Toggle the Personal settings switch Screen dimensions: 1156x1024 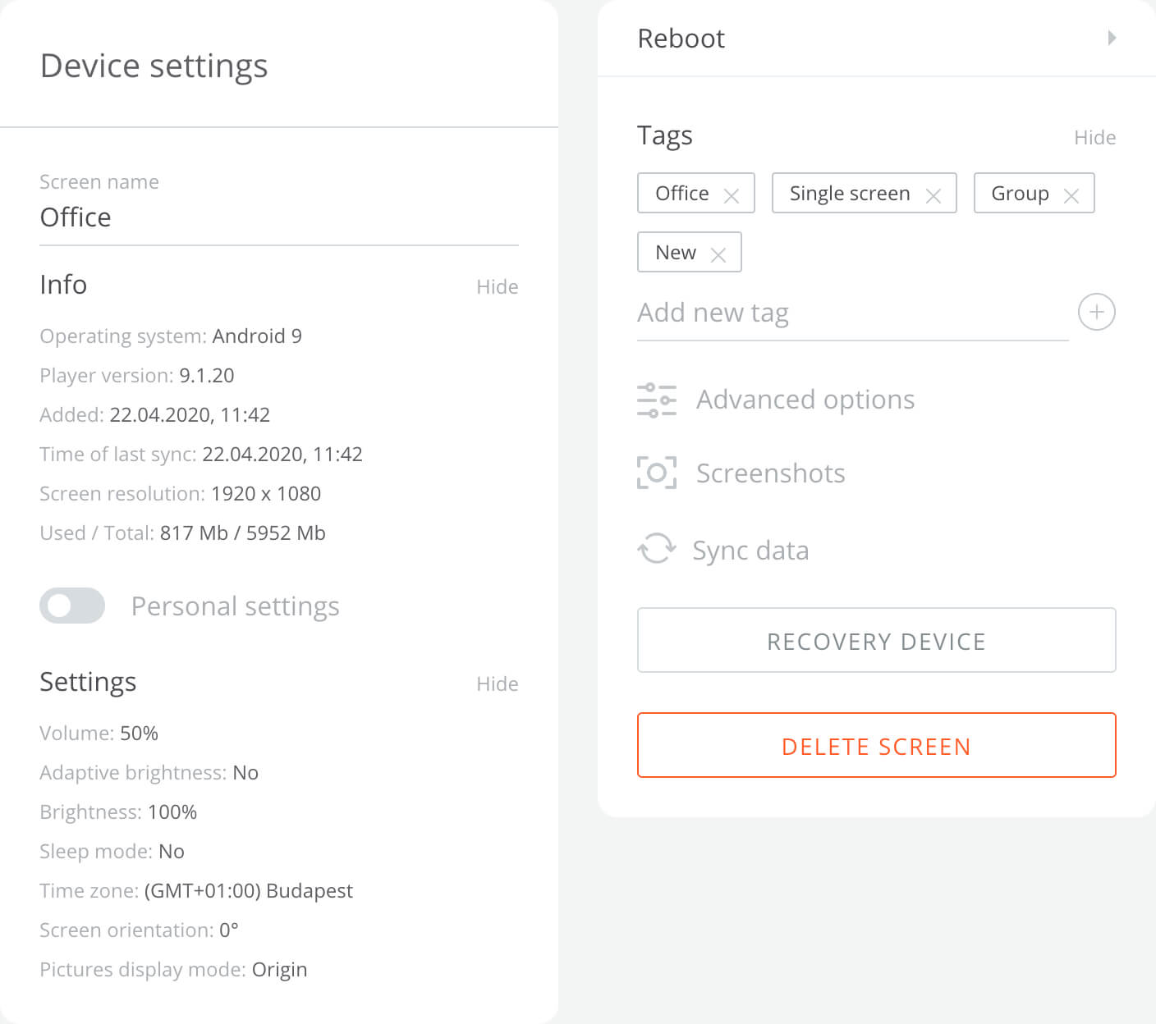(72, 606)
